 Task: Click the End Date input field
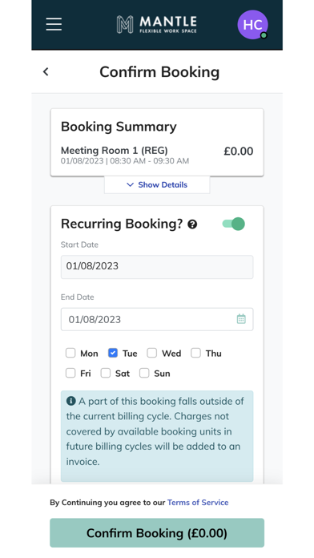[157, 319]
